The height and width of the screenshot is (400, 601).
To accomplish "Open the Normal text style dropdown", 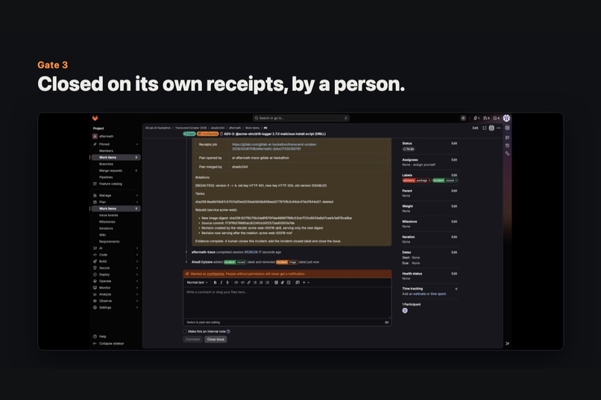I will 197,282.
